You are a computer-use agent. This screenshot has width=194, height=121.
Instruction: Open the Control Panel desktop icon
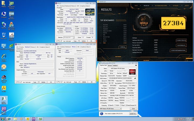pos(4,47)
